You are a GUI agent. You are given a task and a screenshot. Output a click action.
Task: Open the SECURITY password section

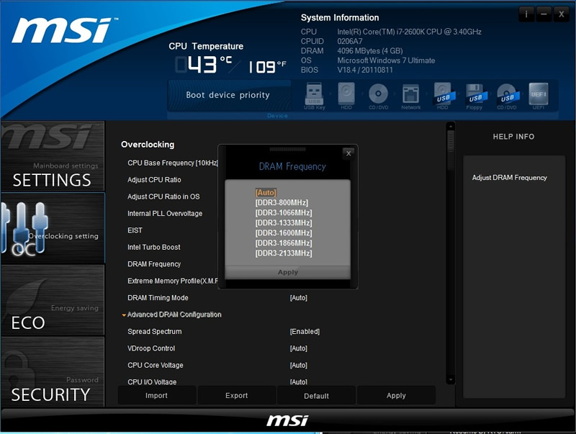(53, 371)
